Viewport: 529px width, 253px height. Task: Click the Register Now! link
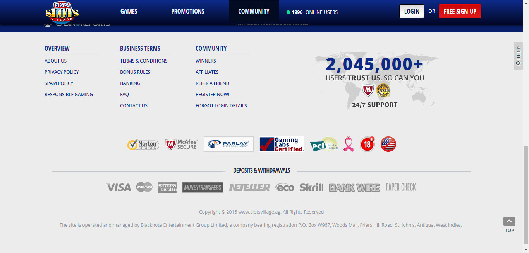pyautogui.click(x=212, y=95)
